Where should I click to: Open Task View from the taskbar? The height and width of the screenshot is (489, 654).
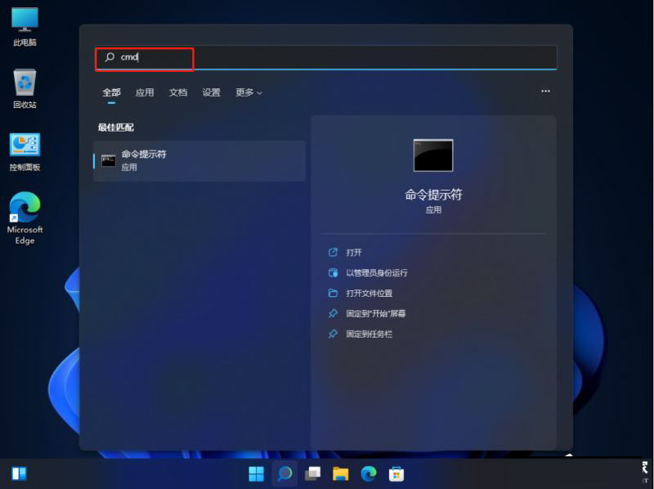(x=311, y=473)
